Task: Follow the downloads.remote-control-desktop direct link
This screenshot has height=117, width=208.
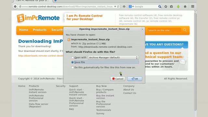Action: pyautogui.click(x=41, y=56)
